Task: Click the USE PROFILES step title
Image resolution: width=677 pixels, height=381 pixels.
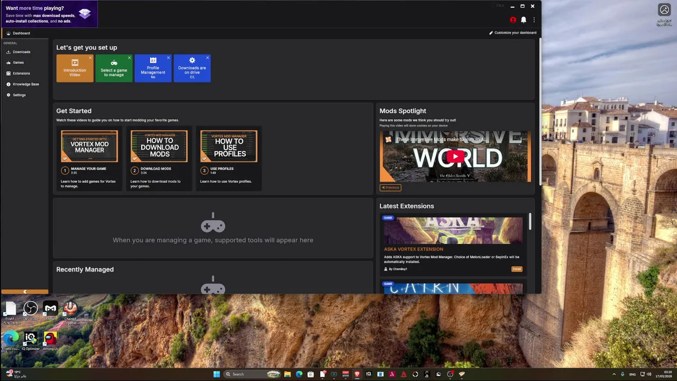Action: [222, 169]
